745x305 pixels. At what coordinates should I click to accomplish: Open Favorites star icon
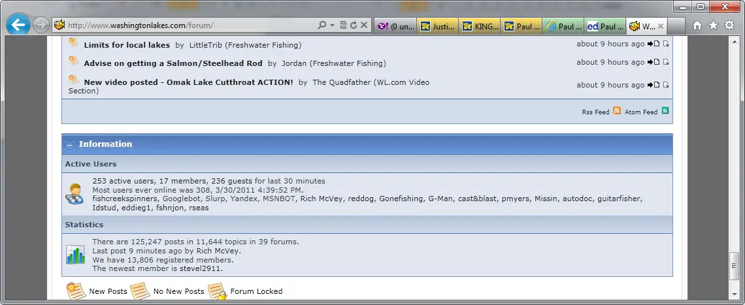coord(714,25)
